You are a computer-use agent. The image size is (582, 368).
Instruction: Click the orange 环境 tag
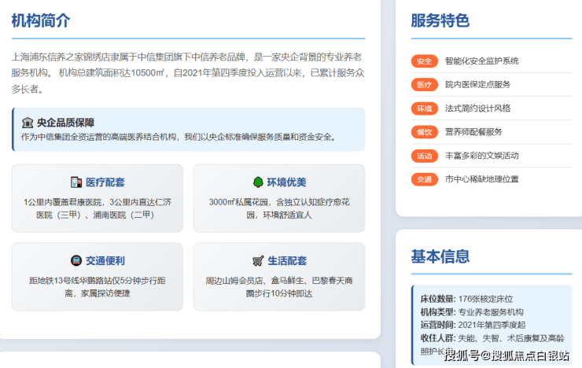pos(424,109)
